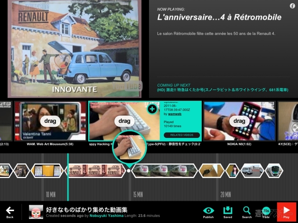
Task: Click the 15 MIN timeline label
Action: click(x=138, y=194)
